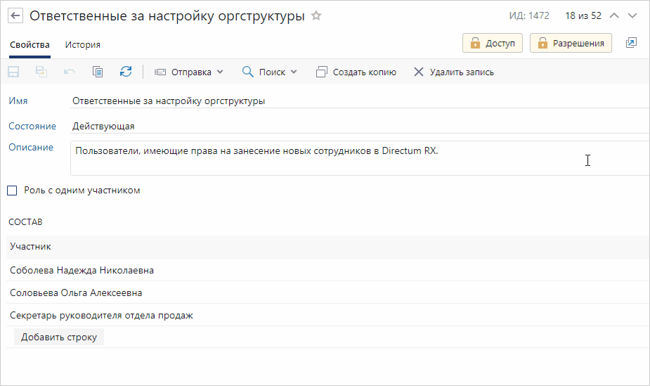The height and width of the screenshot is (386, 650).
Task: Click the Доступ button
Action: coord(492,43)
